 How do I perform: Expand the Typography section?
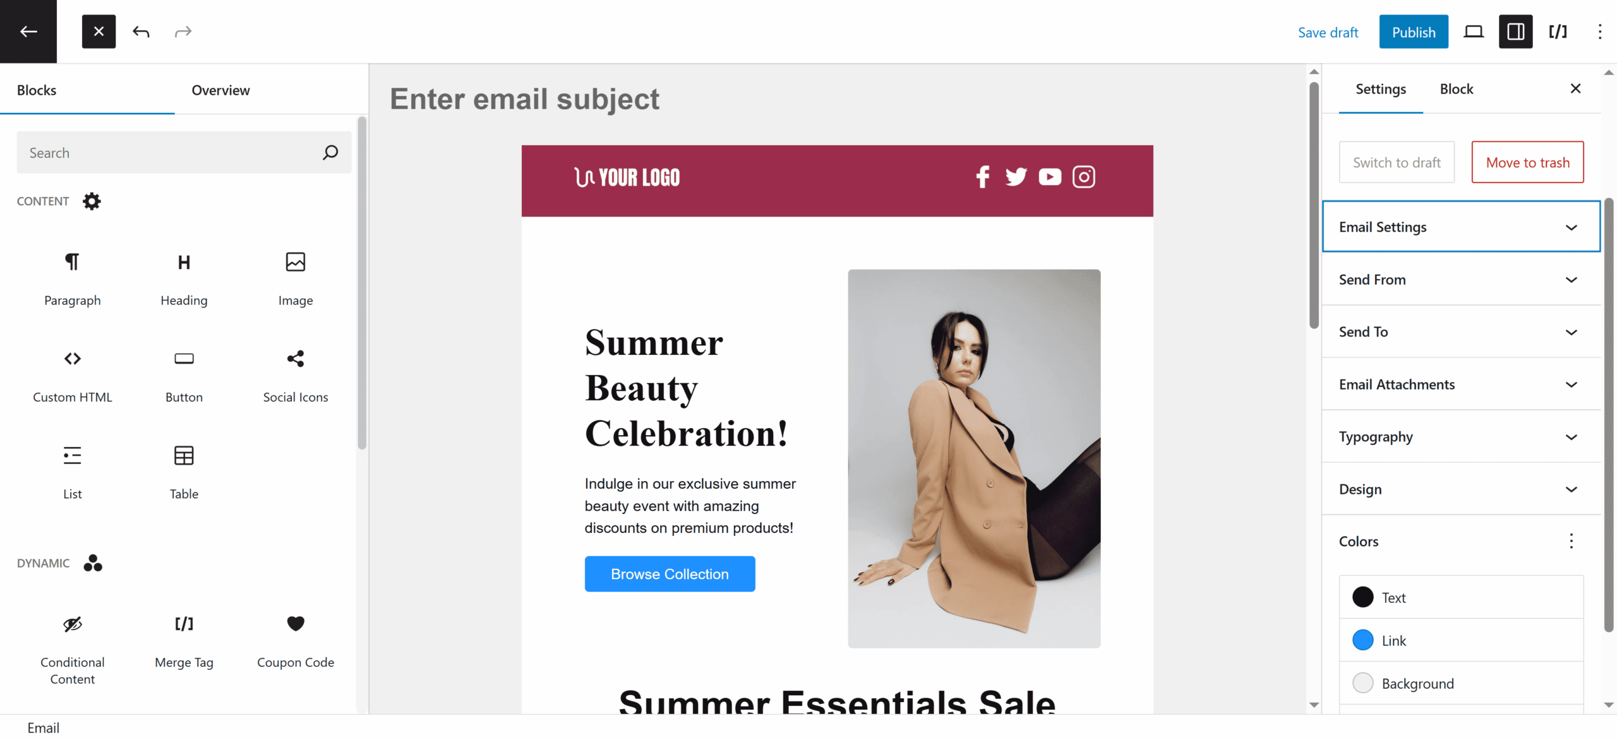coord(1460,437)
